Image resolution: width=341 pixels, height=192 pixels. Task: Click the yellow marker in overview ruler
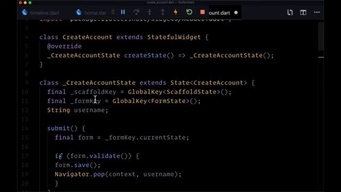tap(321, 57)
